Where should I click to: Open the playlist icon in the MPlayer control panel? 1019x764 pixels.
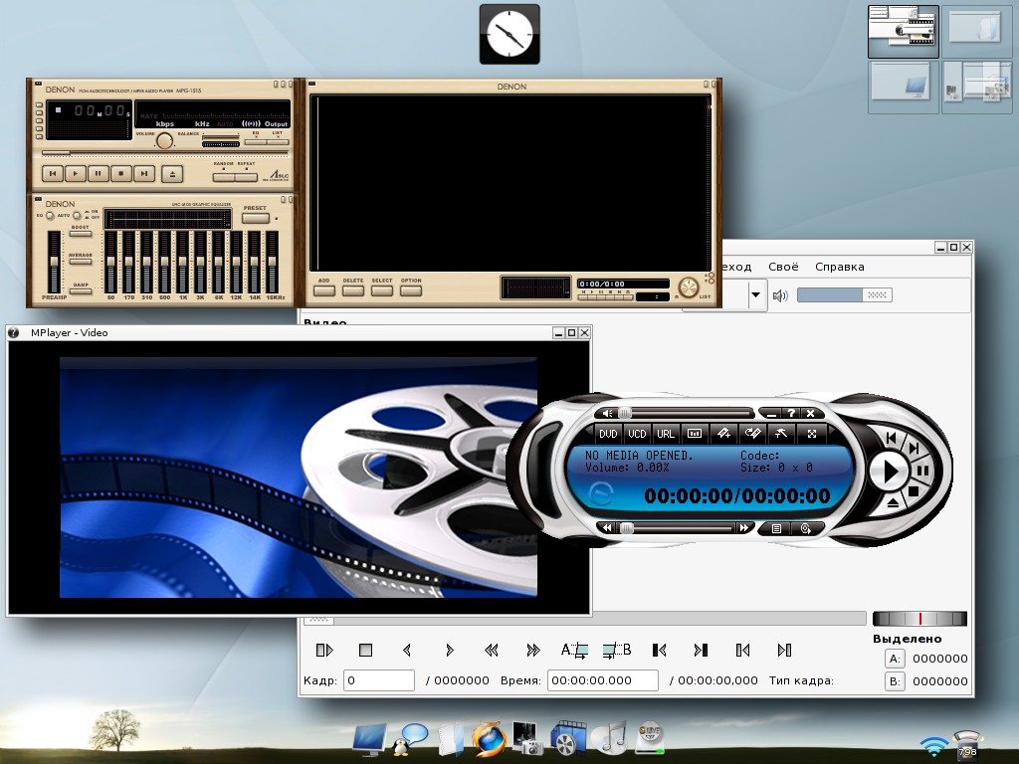point(776,528)
